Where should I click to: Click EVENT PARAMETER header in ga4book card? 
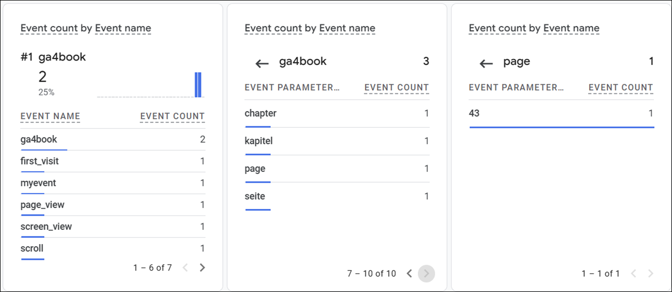coord(292,88)
